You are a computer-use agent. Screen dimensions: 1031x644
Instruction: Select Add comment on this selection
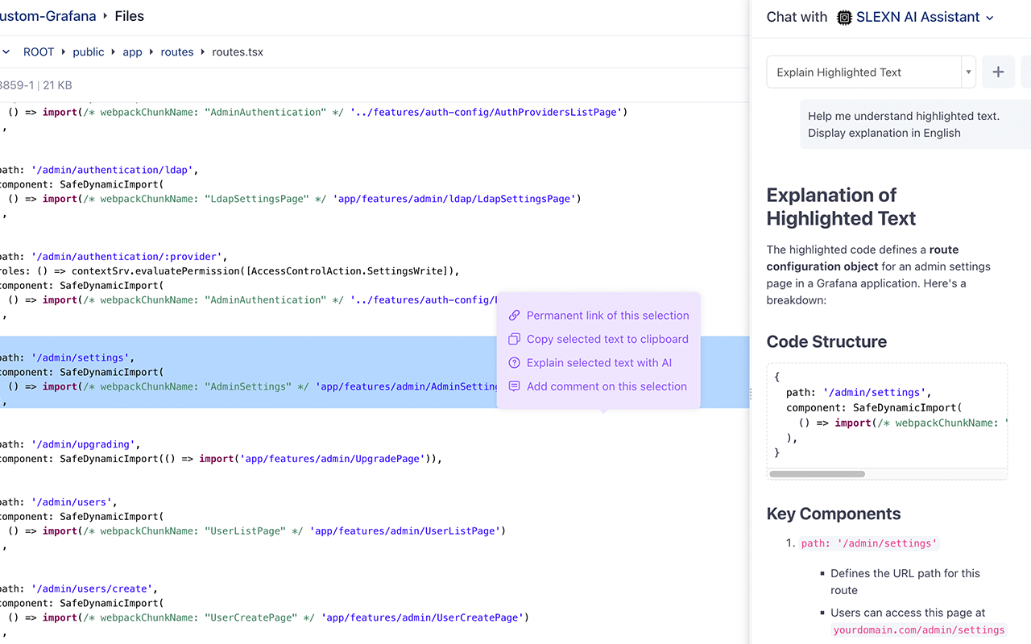pyautogui.click(x=607, y=386)
